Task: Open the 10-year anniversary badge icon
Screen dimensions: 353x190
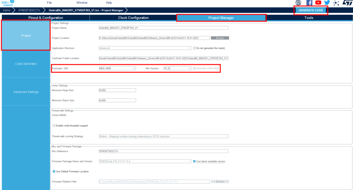Action: tap(298, 3)
